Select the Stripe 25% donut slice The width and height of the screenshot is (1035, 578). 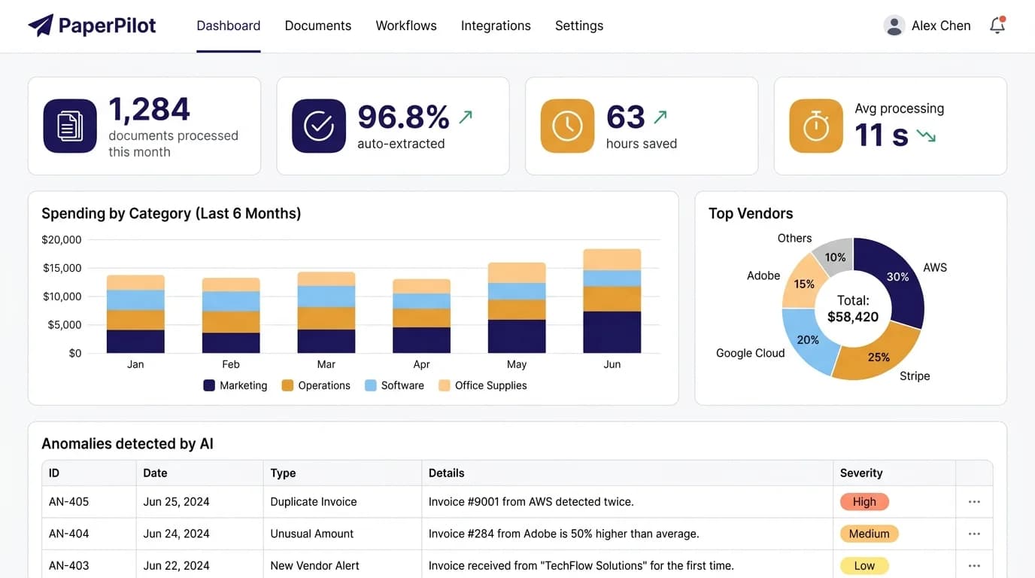click(x=877, y=356)
